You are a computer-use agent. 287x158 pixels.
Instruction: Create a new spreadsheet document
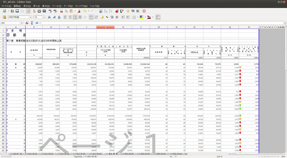click(5, 11)
